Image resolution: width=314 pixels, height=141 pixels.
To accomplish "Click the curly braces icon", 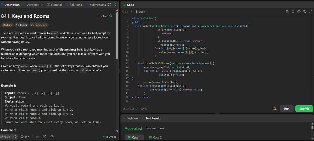I will click(299, 12).
